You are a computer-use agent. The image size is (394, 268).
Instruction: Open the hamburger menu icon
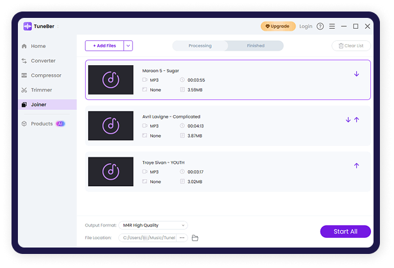coord(332,26)
